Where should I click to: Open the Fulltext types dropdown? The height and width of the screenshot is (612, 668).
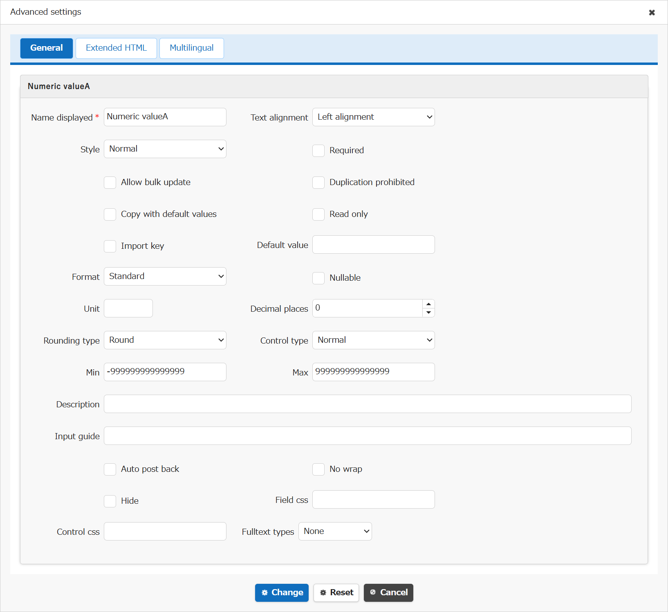coord(335,532)
